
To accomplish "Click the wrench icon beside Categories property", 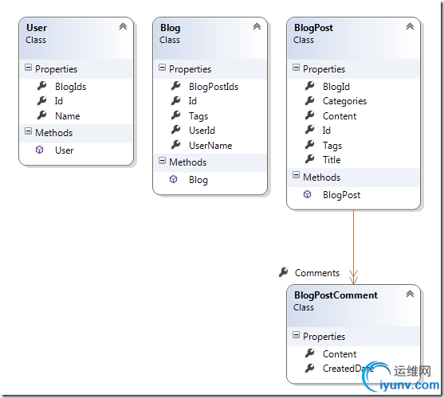I will click(x=310, y=100).
